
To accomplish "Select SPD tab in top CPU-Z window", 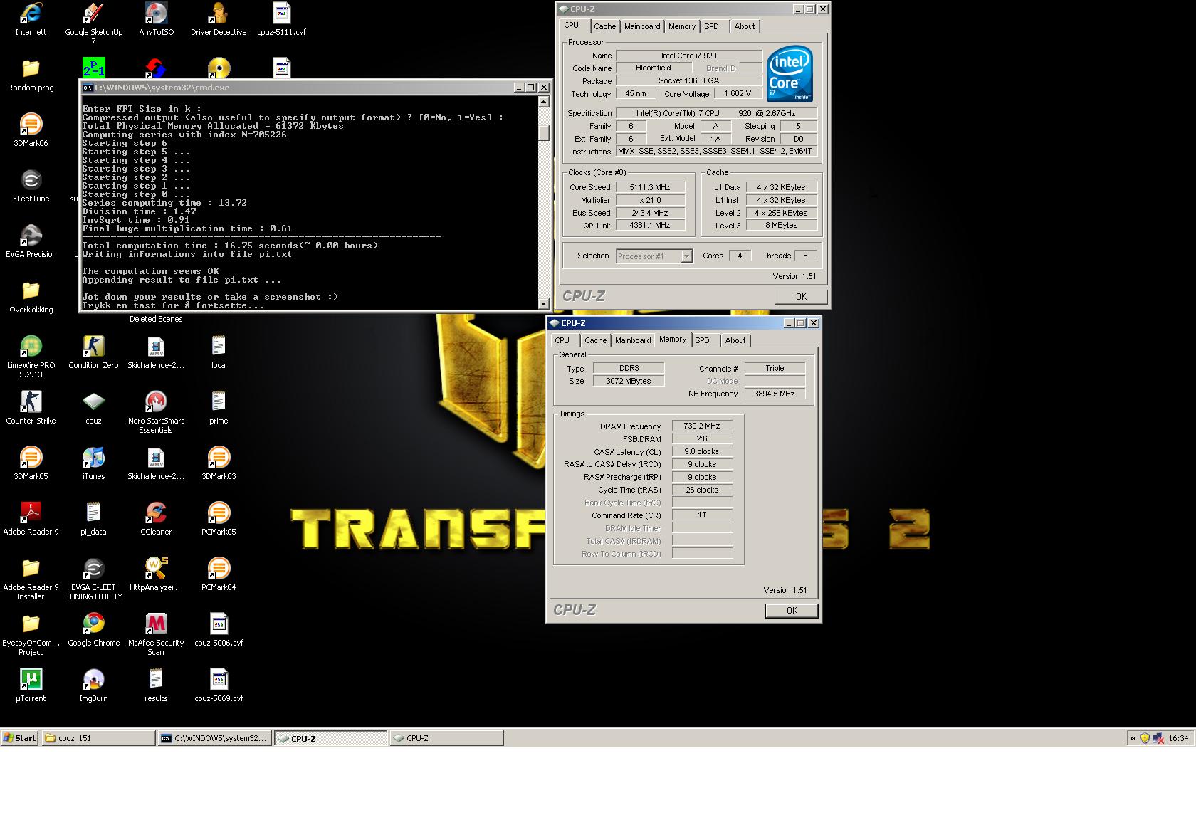I will tap(711, 26).
